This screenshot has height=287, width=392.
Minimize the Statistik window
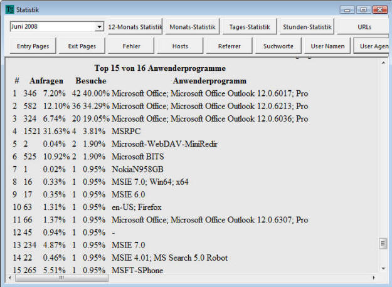tap(347, 10)
